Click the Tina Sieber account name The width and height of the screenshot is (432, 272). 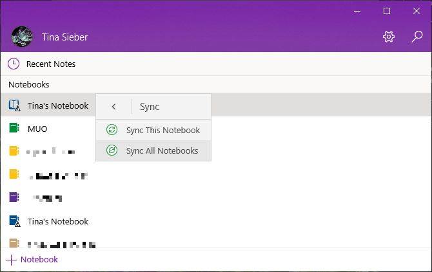[x=64, y=37]
